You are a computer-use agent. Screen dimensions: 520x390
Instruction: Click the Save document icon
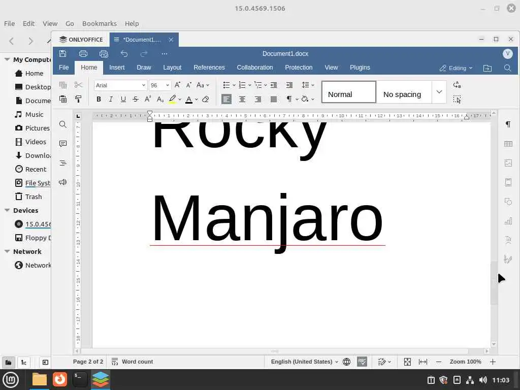point(62,54)
